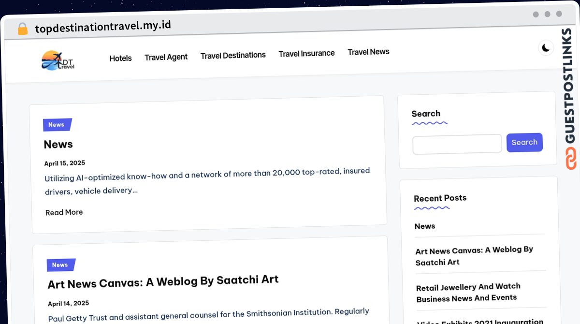Click the DT Travel site logo
This screenshot has width=580, height=324.
[58, 61]
